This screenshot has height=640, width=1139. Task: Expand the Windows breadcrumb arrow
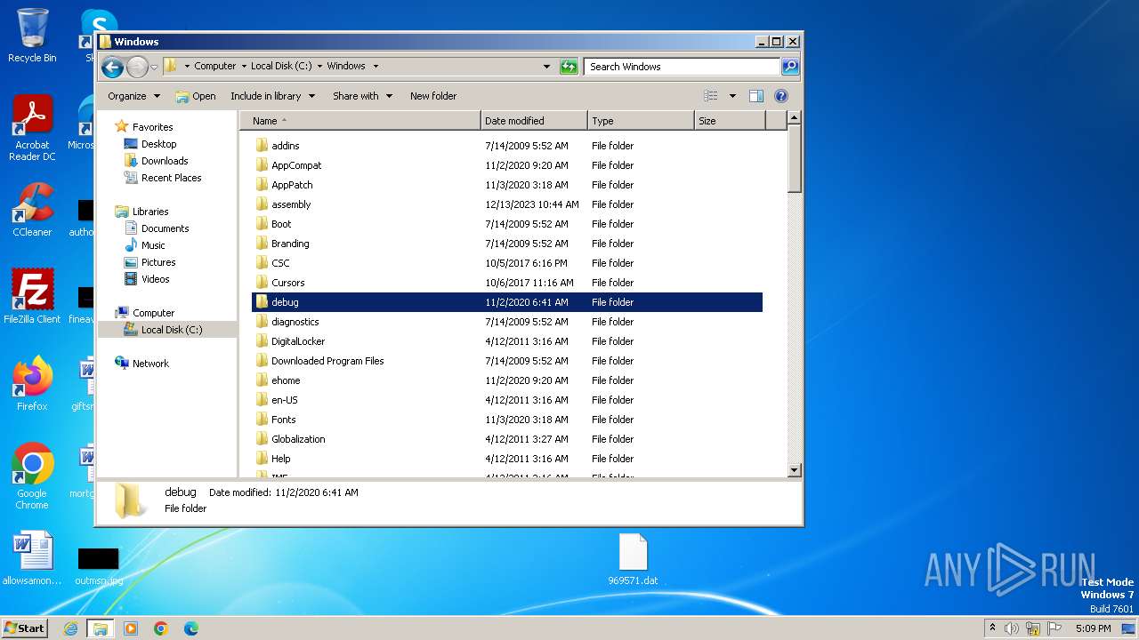tap(376, 67)
